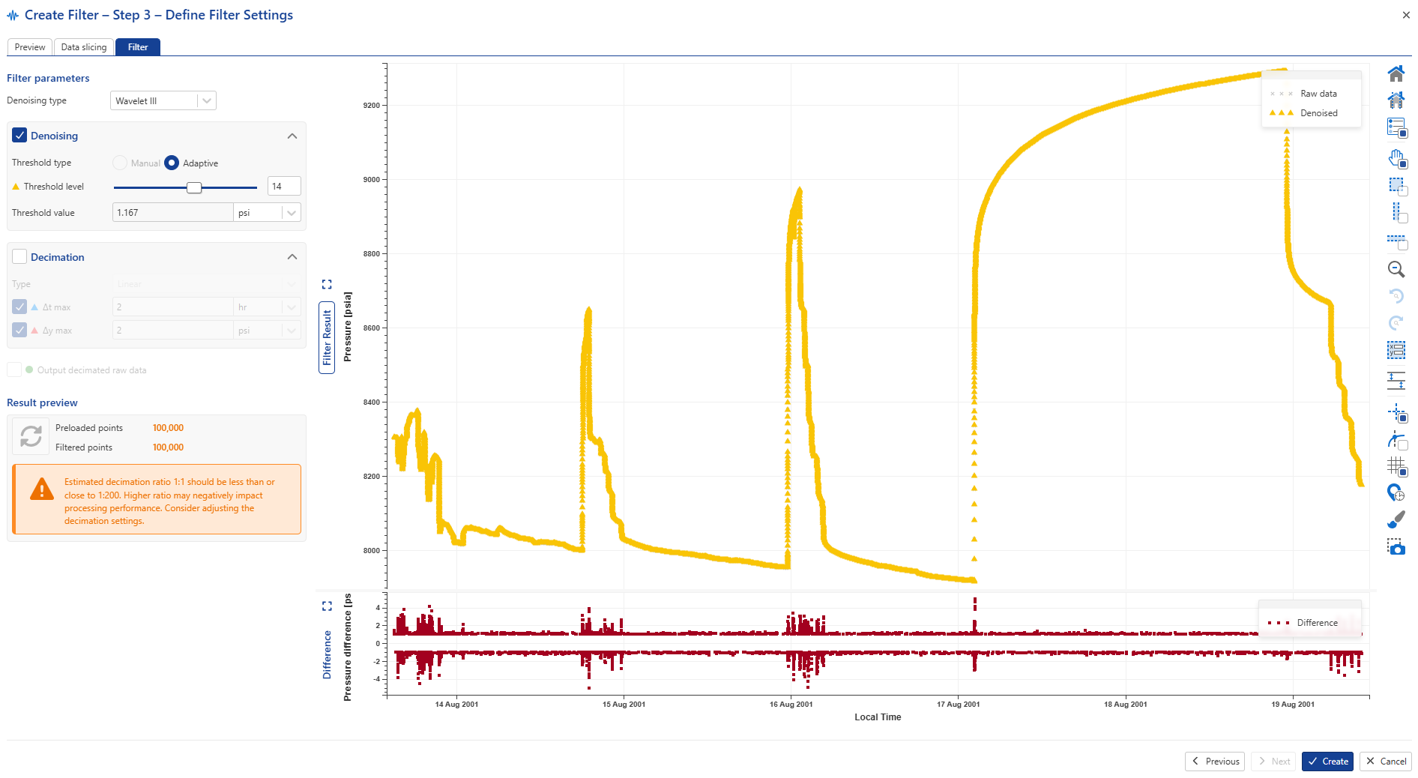This screenshot has width=1418, height=778.
Task: Click the zoom out magnifier icon
Action: (x=1396, y=269)
